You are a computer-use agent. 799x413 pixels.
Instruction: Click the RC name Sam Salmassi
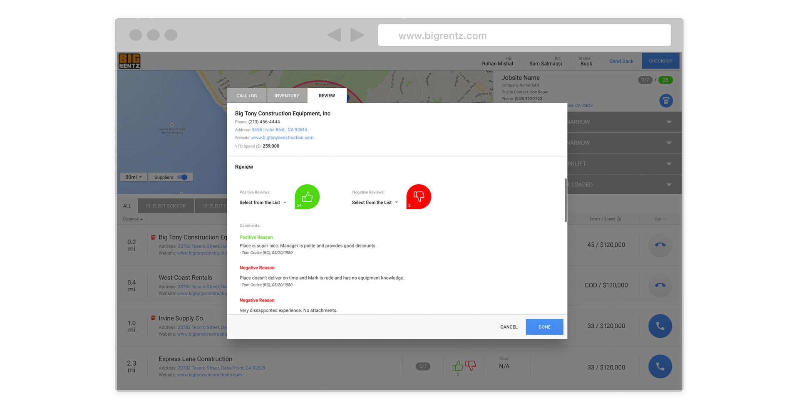point(545,64)
